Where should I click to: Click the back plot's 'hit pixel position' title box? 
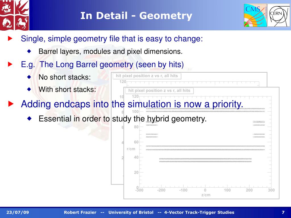tap(147, 76)
